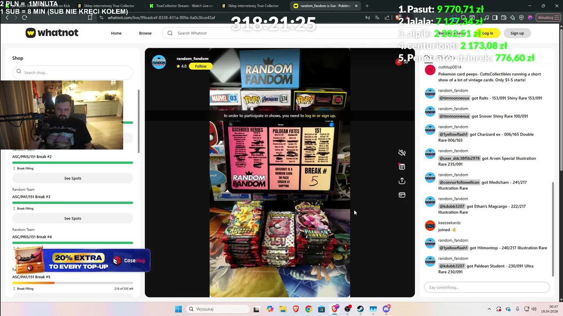Open the stream activity list icon

[x=402, y=167]
